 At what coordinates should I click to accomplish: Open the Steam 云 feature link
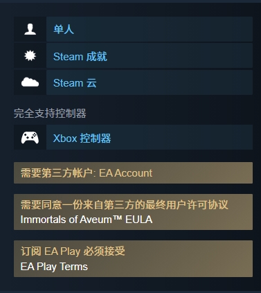click(x=75, y=83)
